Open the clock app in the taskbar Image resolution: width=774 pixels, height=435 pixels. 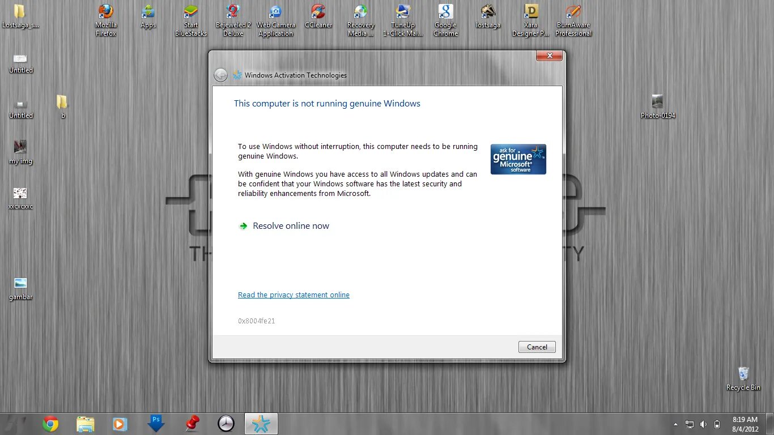226,424
